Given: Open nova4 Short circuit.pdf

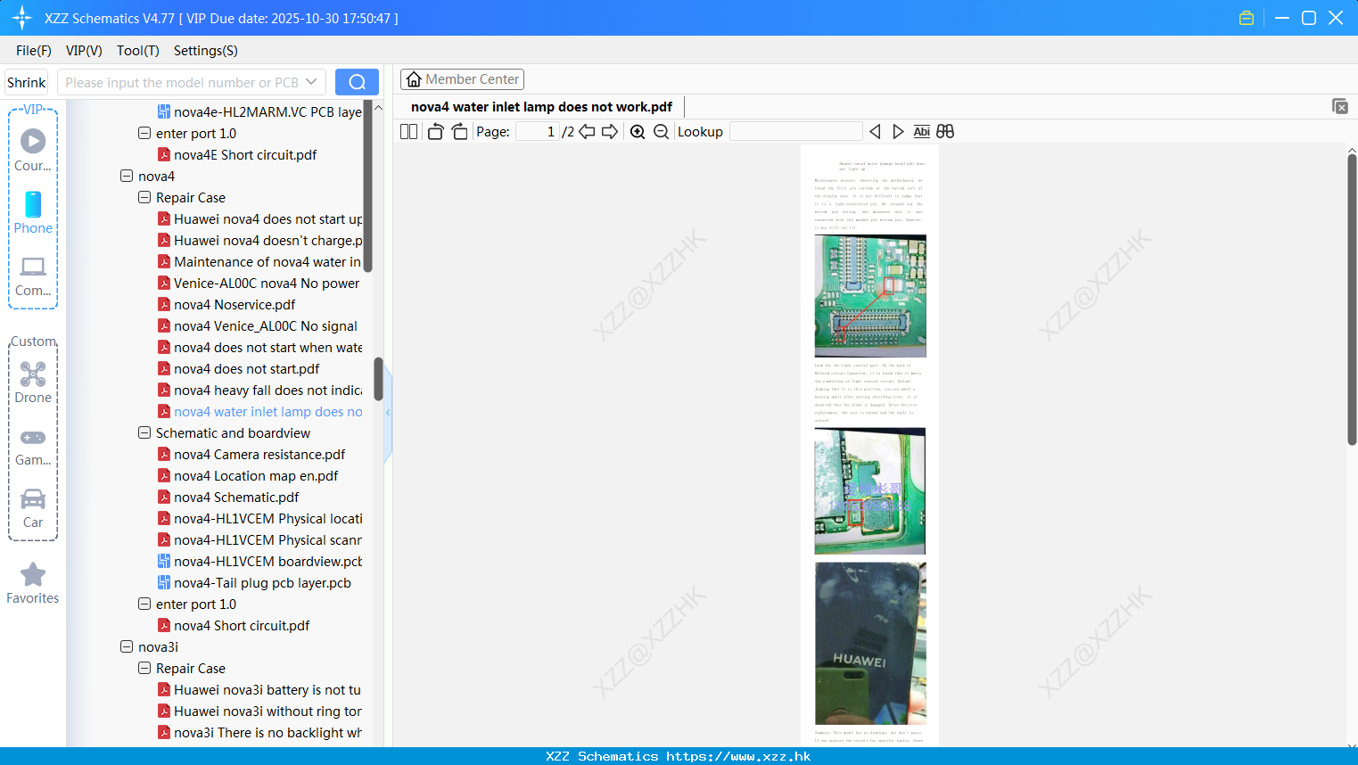Looking at the screenshot, I should coord(242,625).
